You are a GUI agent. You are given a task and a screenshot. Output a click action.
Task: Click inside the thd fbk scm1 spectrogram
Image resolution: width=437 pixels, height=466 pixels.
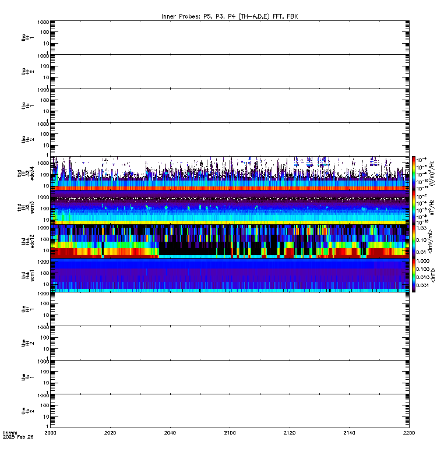click(x=230, y=275)
